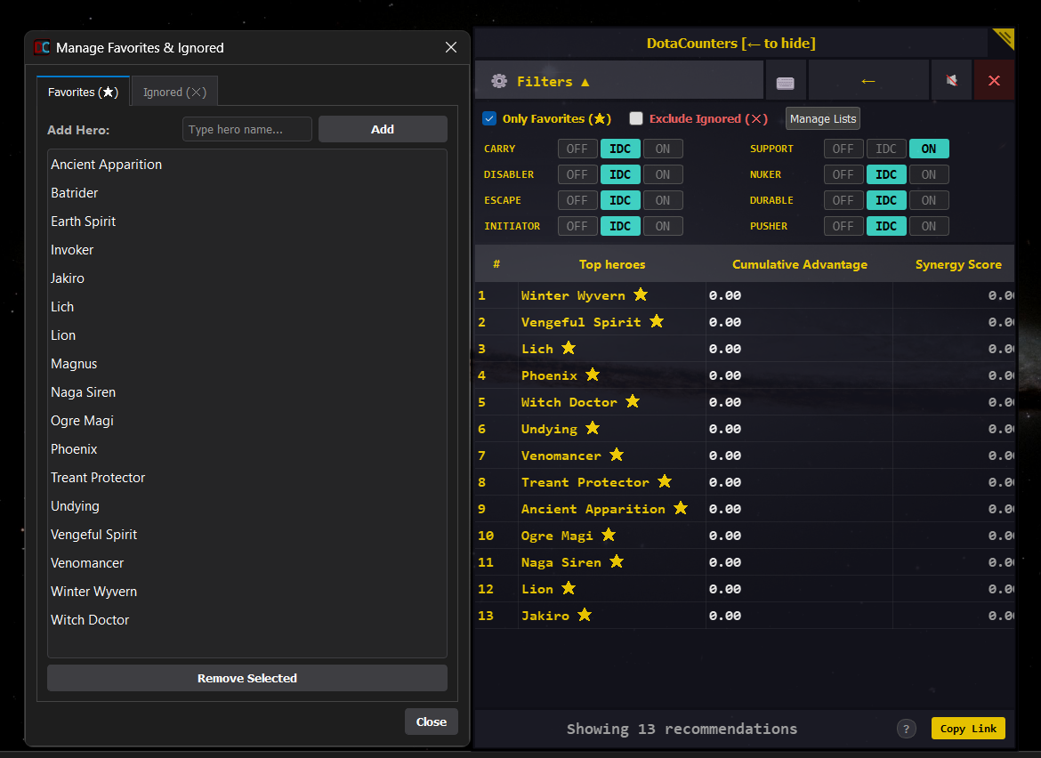Click the keyboard icon button in DotaCounters
This screenshot has height=758, width=1041.
(786, 81)
